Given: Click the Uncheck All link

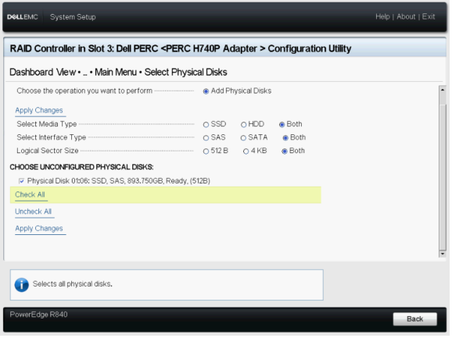Looking at the screenshot, I should (x=34, y=212).
